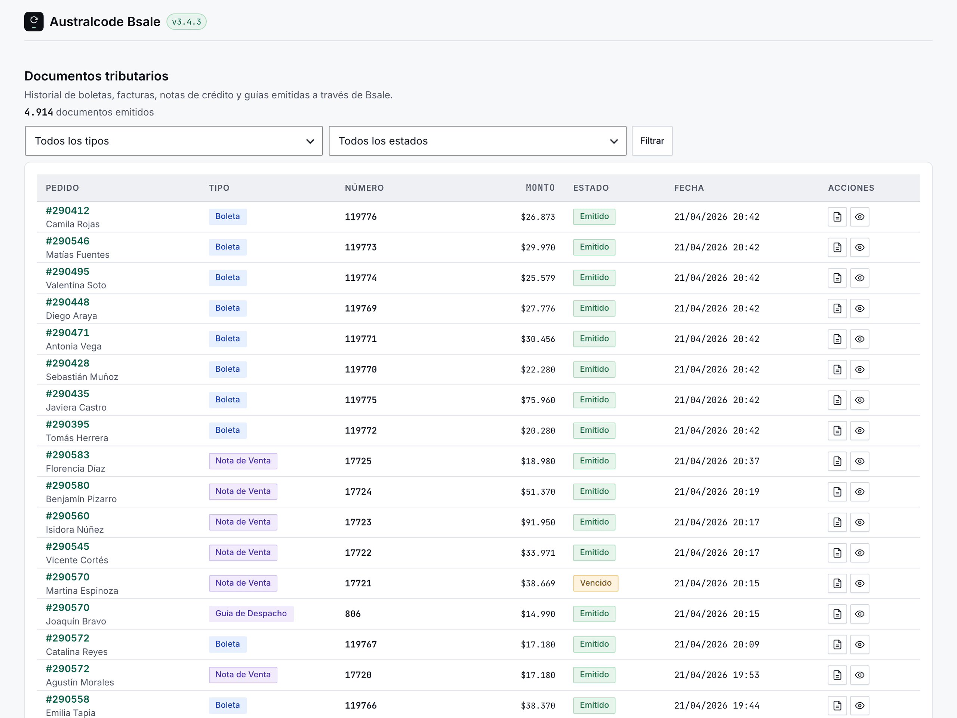View details eye icon for Valentina Soto
This screenshot has height=718, width=957.
[x=860, y=278]
